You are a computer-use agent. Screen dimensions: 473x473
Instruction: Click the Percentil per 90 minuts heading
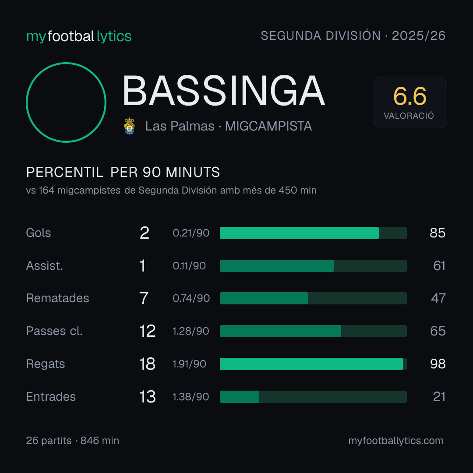(x=123, y=172)
